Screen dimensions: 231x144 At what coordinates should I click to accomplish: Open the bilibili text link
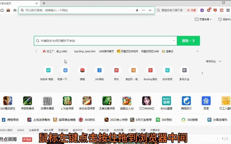point(21,130)
